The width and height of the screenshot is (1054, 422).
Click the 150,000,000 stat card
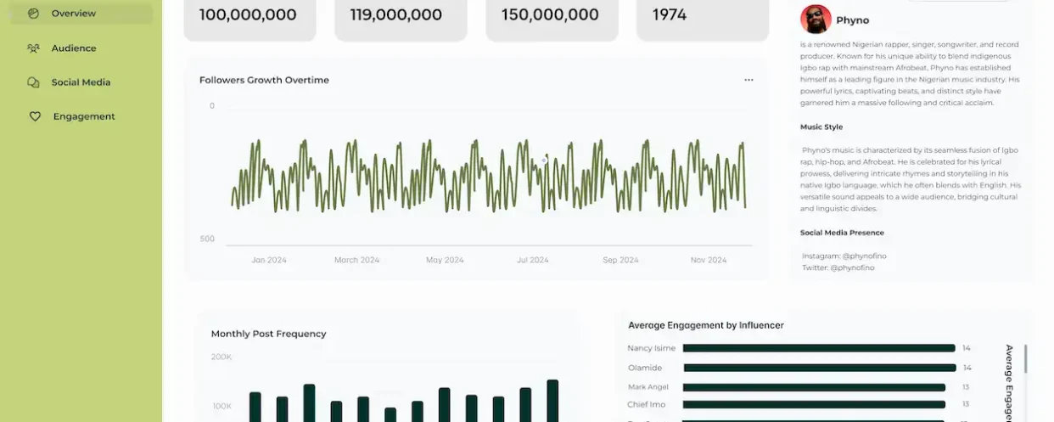552,19
